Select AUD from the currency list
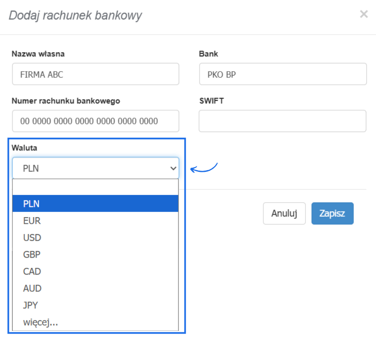Screen dimensions: 376x338 coord(95,288)
